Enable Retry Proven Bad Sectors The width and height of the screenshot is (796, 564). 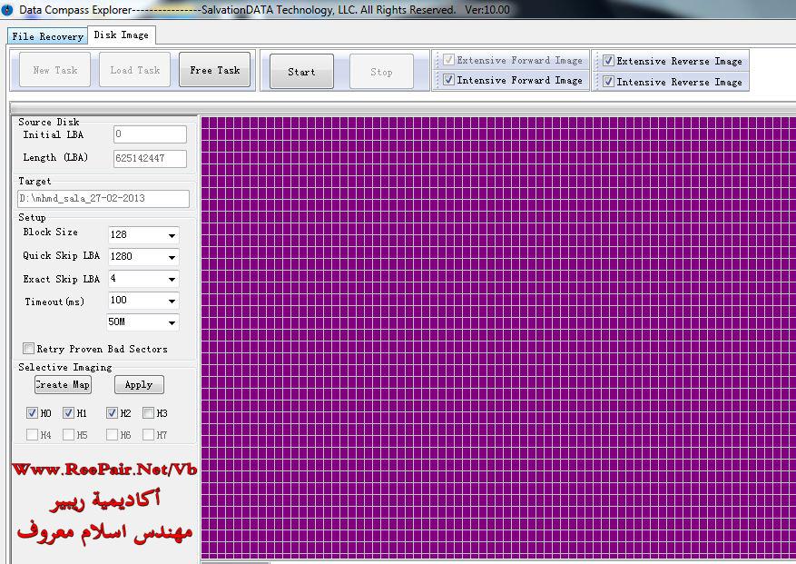pyautogui.click(x=29, y=349)
